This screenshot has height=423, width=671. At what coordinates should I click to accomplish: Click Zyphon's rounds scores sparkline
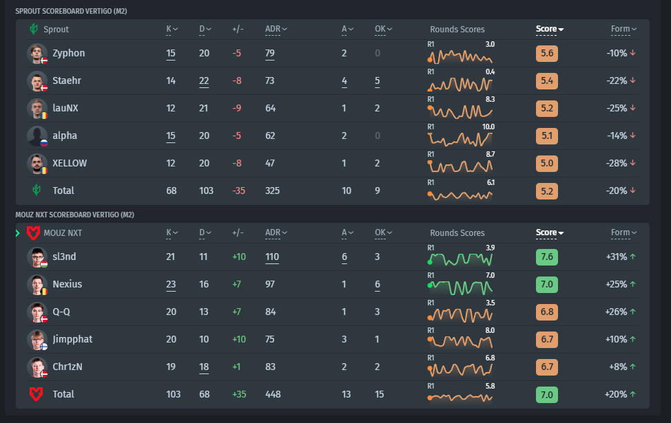point(460,56)
